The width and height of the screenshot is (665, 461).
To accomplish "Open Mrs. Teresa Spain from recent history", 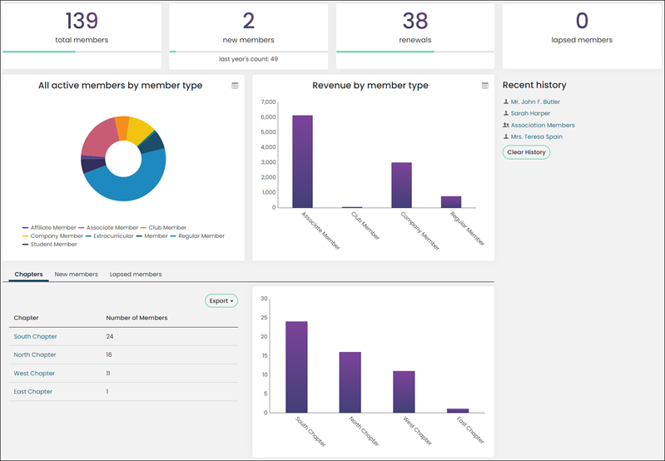I will coord(537,136).
